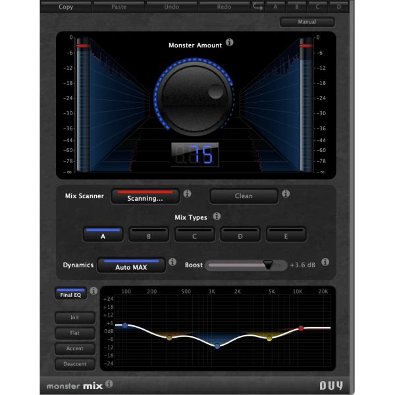This screenshot has width=395, height=395.
Task: Show info for Dynamics Auto MAX
Action: 172,262
